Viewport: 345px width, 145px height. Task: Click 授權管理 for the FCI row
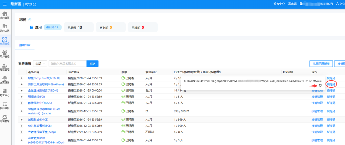(x=317, y=97)
